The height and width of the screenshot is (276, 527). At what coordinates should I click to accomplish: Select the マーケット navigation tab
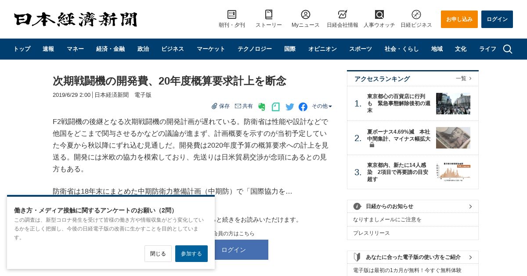click(211, 49)
